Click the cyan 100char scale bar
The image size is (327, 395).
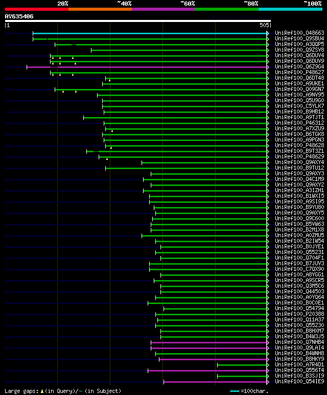pyautogui.click(x=235, y=391)
